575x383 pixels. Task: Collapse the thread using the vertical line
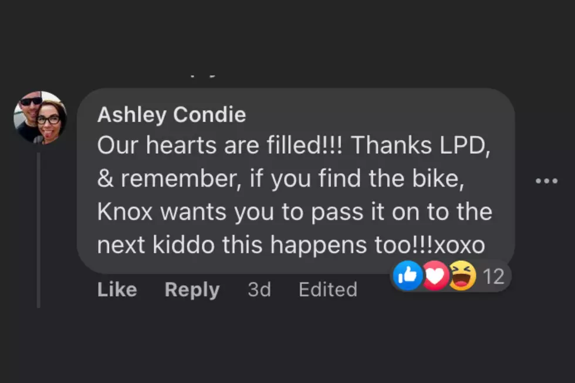tap(39, 230)
